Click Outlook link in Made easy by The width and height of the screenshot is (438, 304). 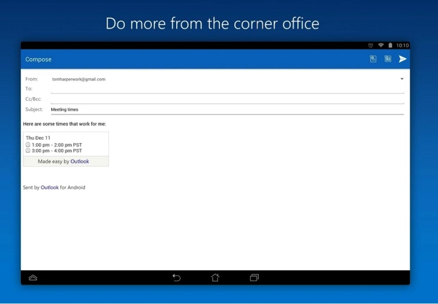coord(80,162)
